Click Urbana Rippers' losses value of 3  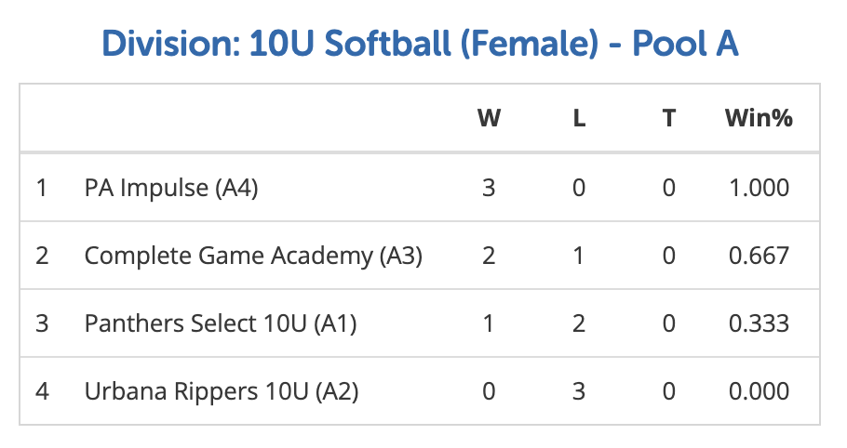pos(579,391)
